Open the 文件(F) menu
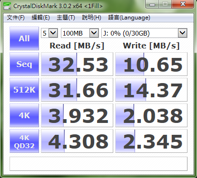197x178 pixels. (x=16, y=18)
